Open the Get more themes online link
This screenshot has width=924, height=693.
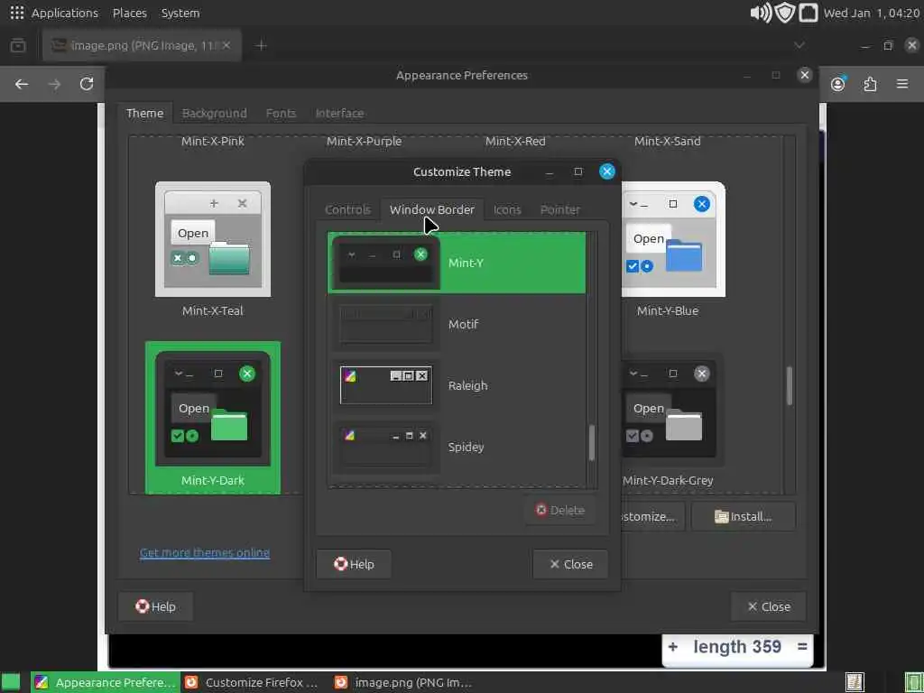[x=205, y=553]
